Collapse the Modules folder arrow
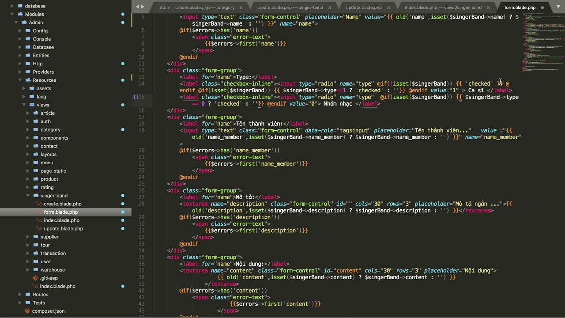The image size is (565, 318). pos(12,14)
